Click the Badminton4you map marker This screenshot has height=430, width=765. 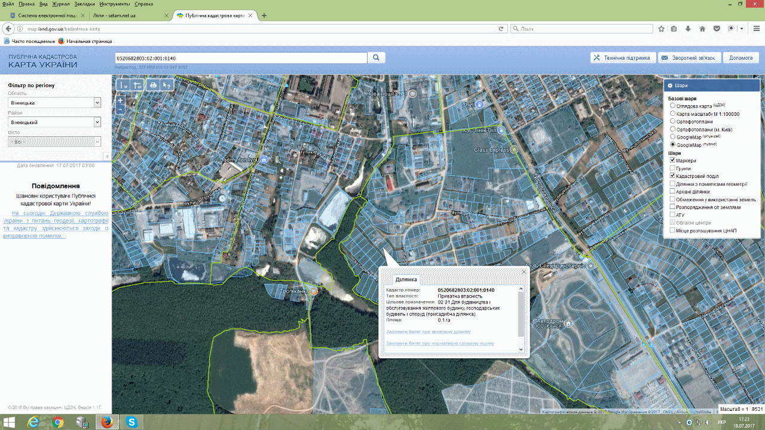264,160
